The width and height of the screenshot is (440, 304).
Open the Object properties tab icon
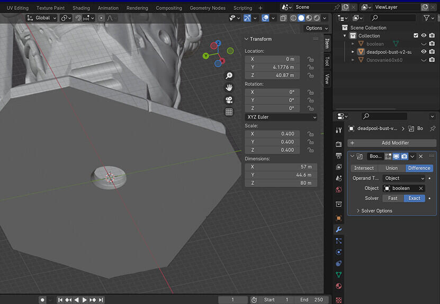pos(339,218)
